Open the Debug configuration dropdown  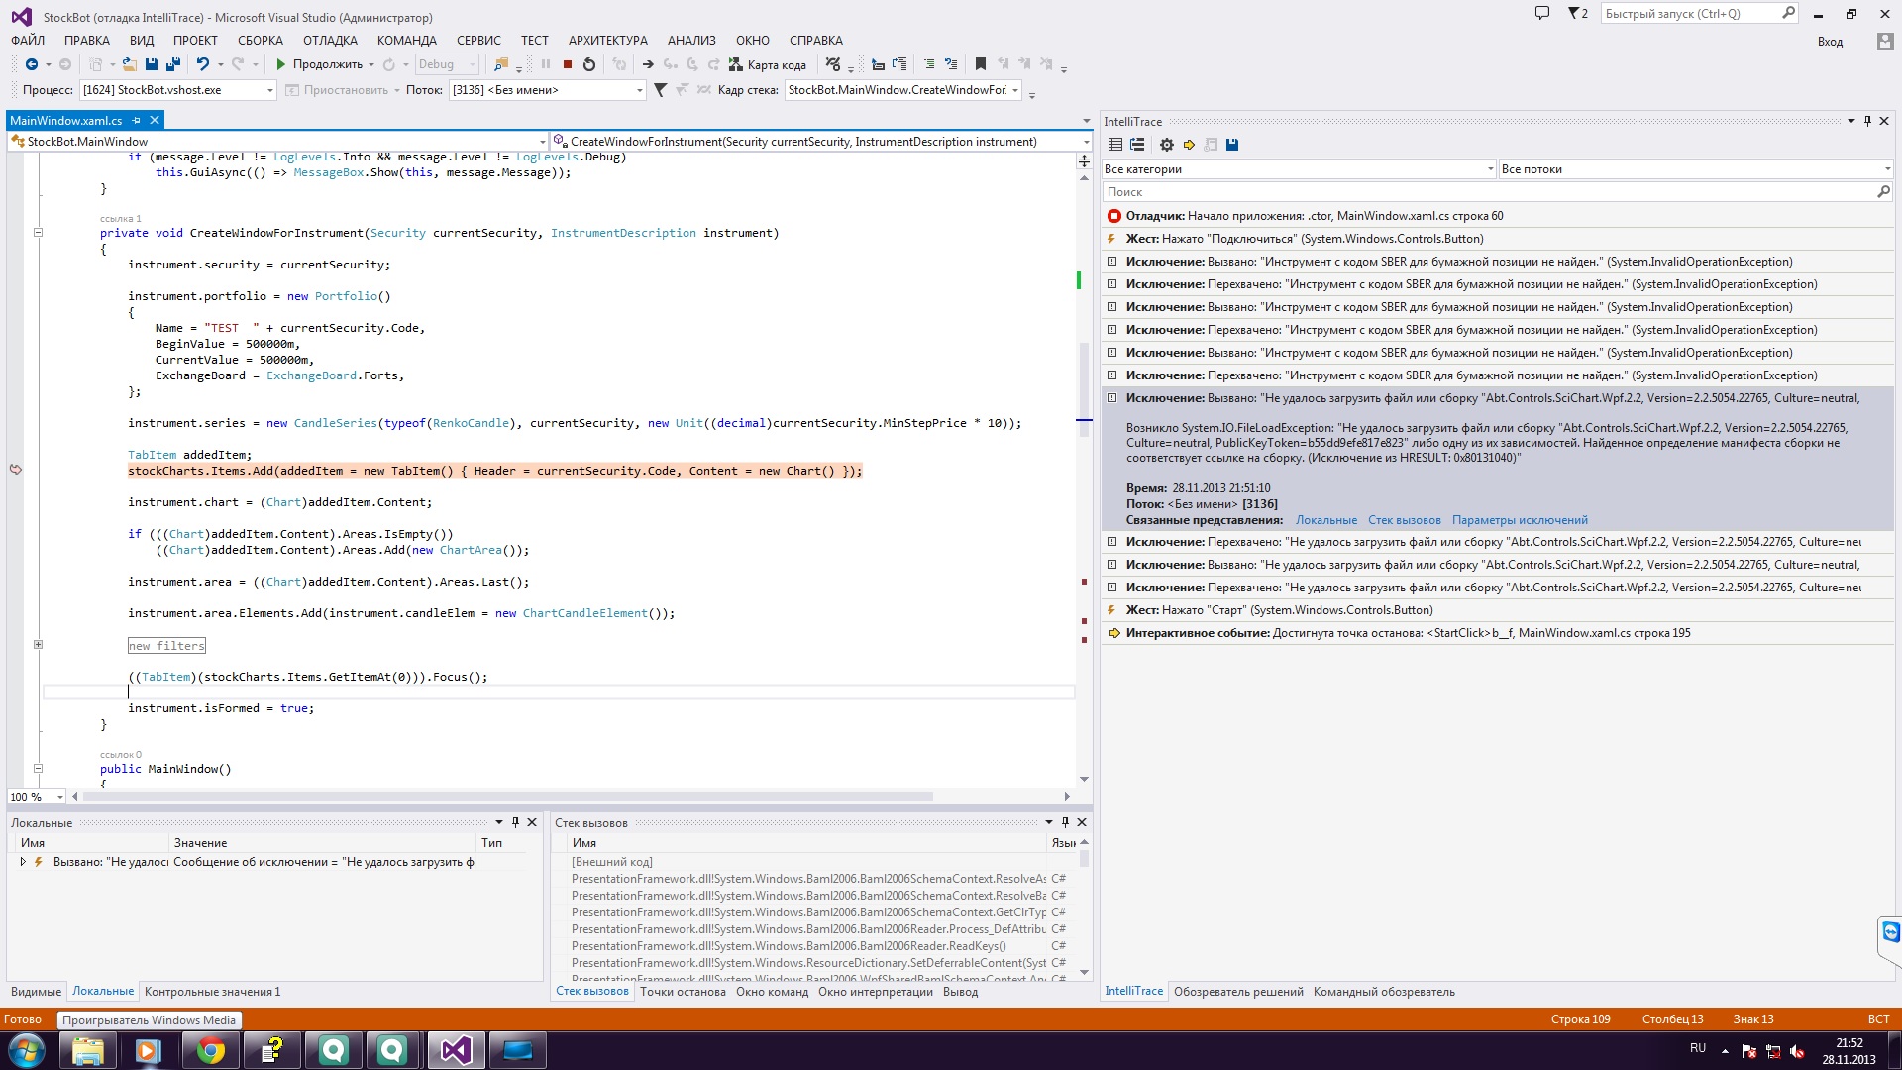click(x=446, y=64)
